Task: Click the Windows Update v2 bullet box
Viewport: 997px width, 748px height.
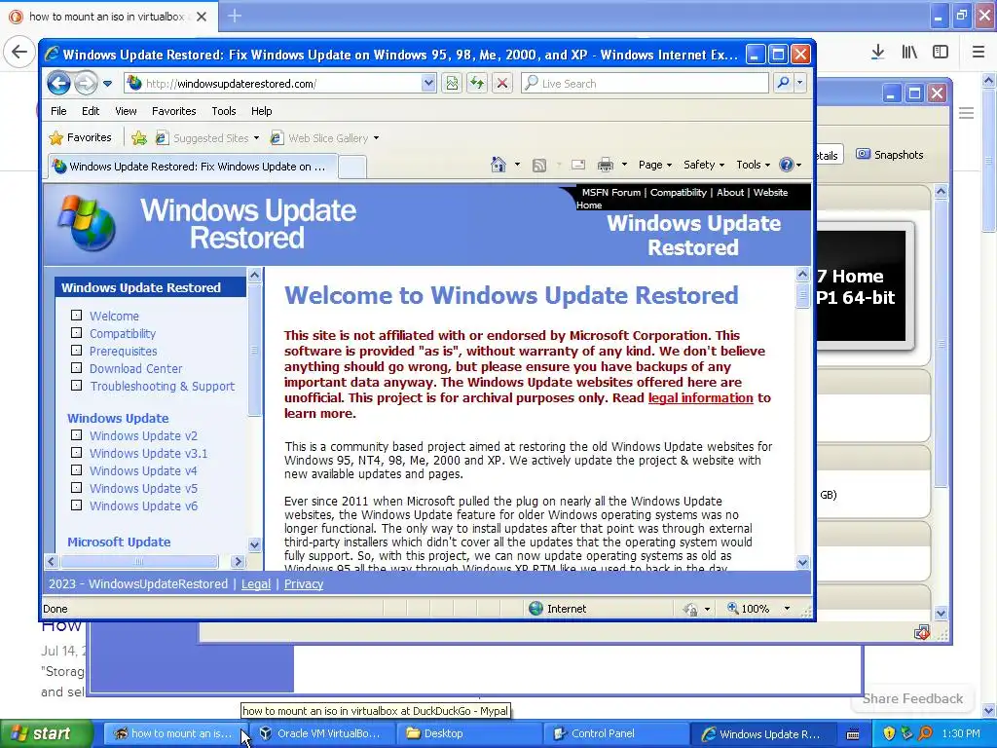Action: coord(76,435)
